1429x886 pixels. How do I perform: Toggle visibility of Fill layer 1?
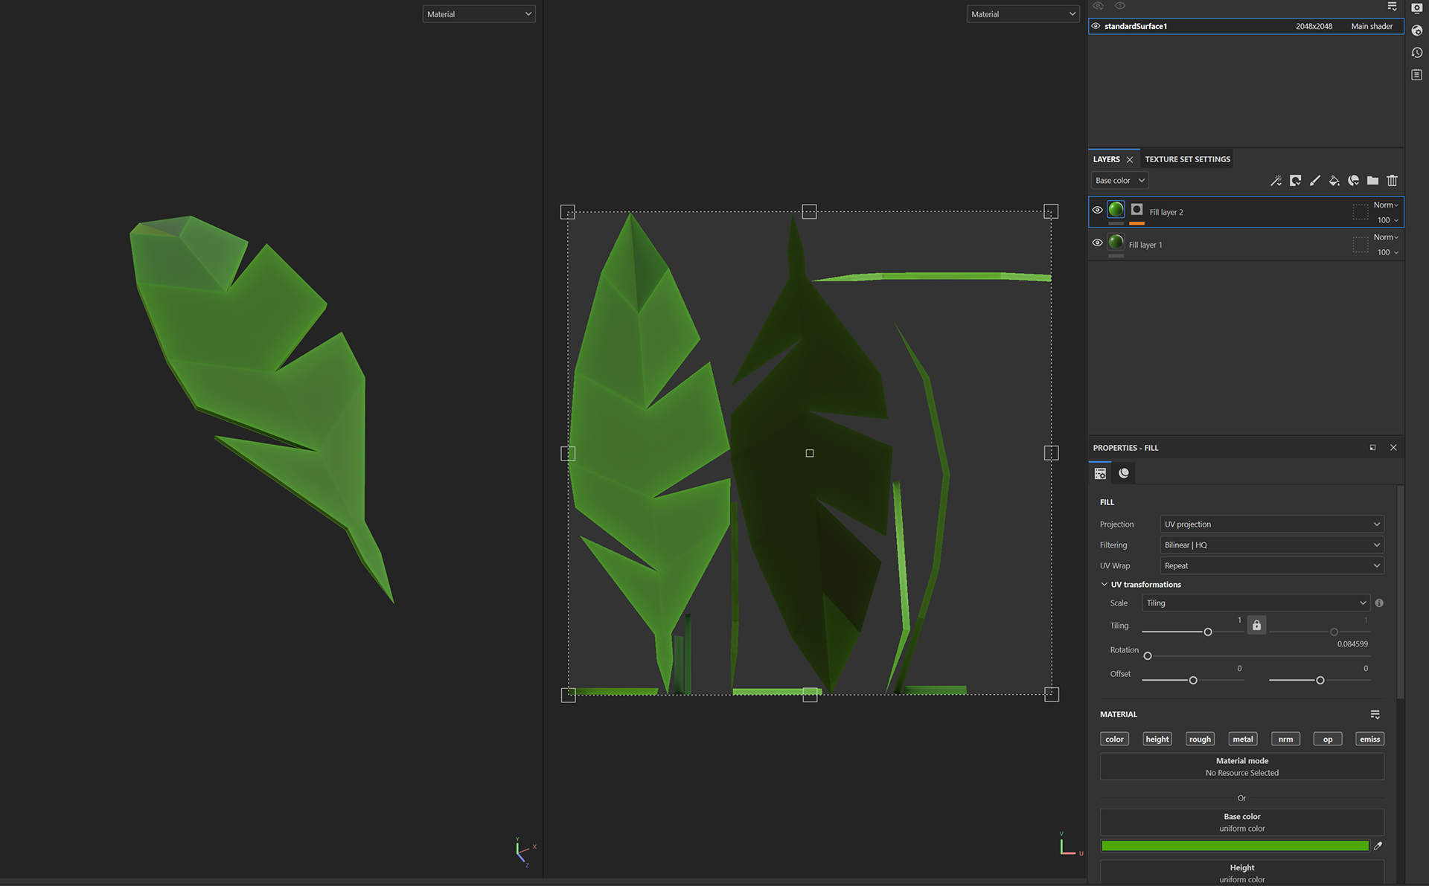[1097, 243]
